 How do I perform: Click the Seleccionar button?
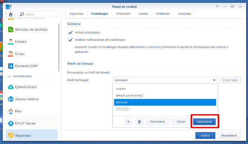[x=204, y=122]
